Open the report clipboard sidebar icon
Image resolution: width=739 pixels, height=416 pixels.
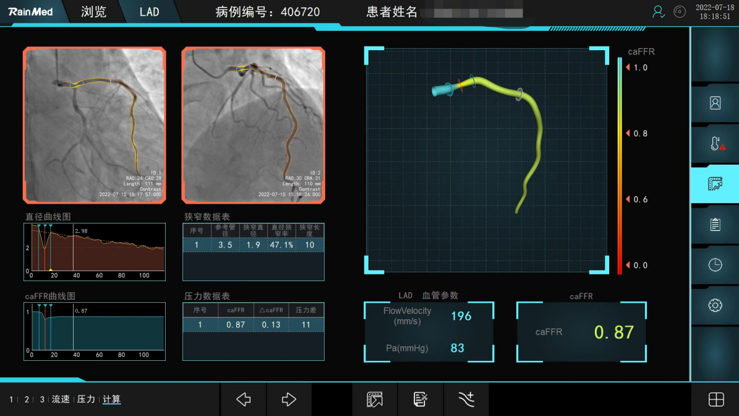(715, 224)
